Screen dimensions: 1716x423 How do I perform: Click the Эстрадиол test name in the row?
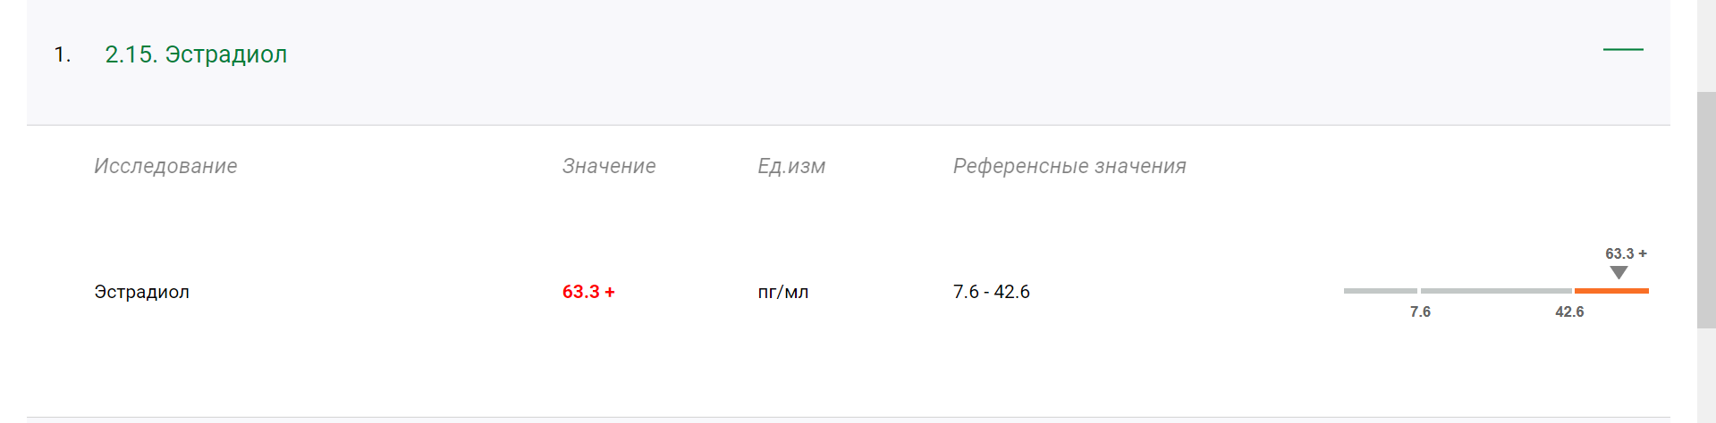pyautogui.click(x=141, y=292)
